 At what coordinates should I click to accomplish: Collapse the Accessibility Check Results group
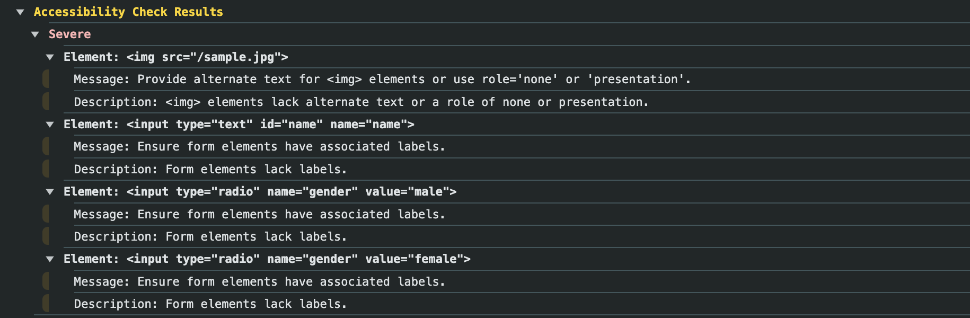(20, 12)
